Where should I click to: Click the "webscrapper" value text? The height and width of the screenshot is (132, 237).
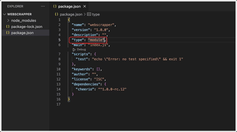(x=101, y=25)
